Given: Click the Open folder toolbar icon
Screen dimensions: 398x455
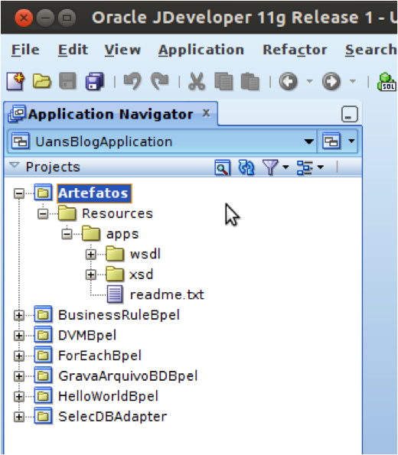Looking at the screenshot, I should [42, 81].
